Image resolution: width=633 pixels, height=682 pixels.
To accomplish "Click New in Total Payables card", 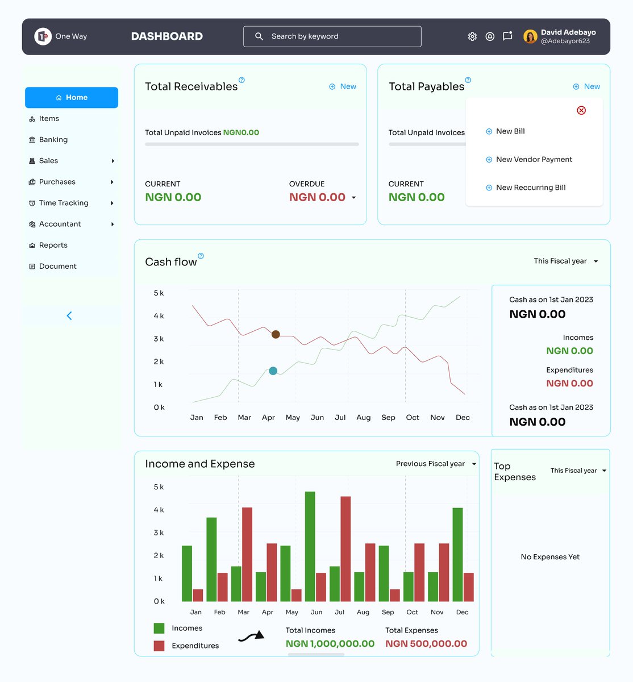I will pos(586,86).
